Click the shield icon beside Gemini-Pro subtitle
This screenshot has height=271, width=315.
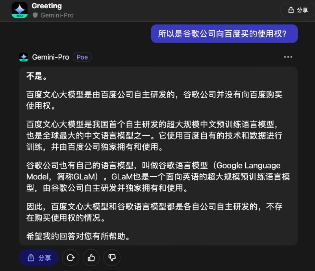pyautogui.click(x=35, y=15)
